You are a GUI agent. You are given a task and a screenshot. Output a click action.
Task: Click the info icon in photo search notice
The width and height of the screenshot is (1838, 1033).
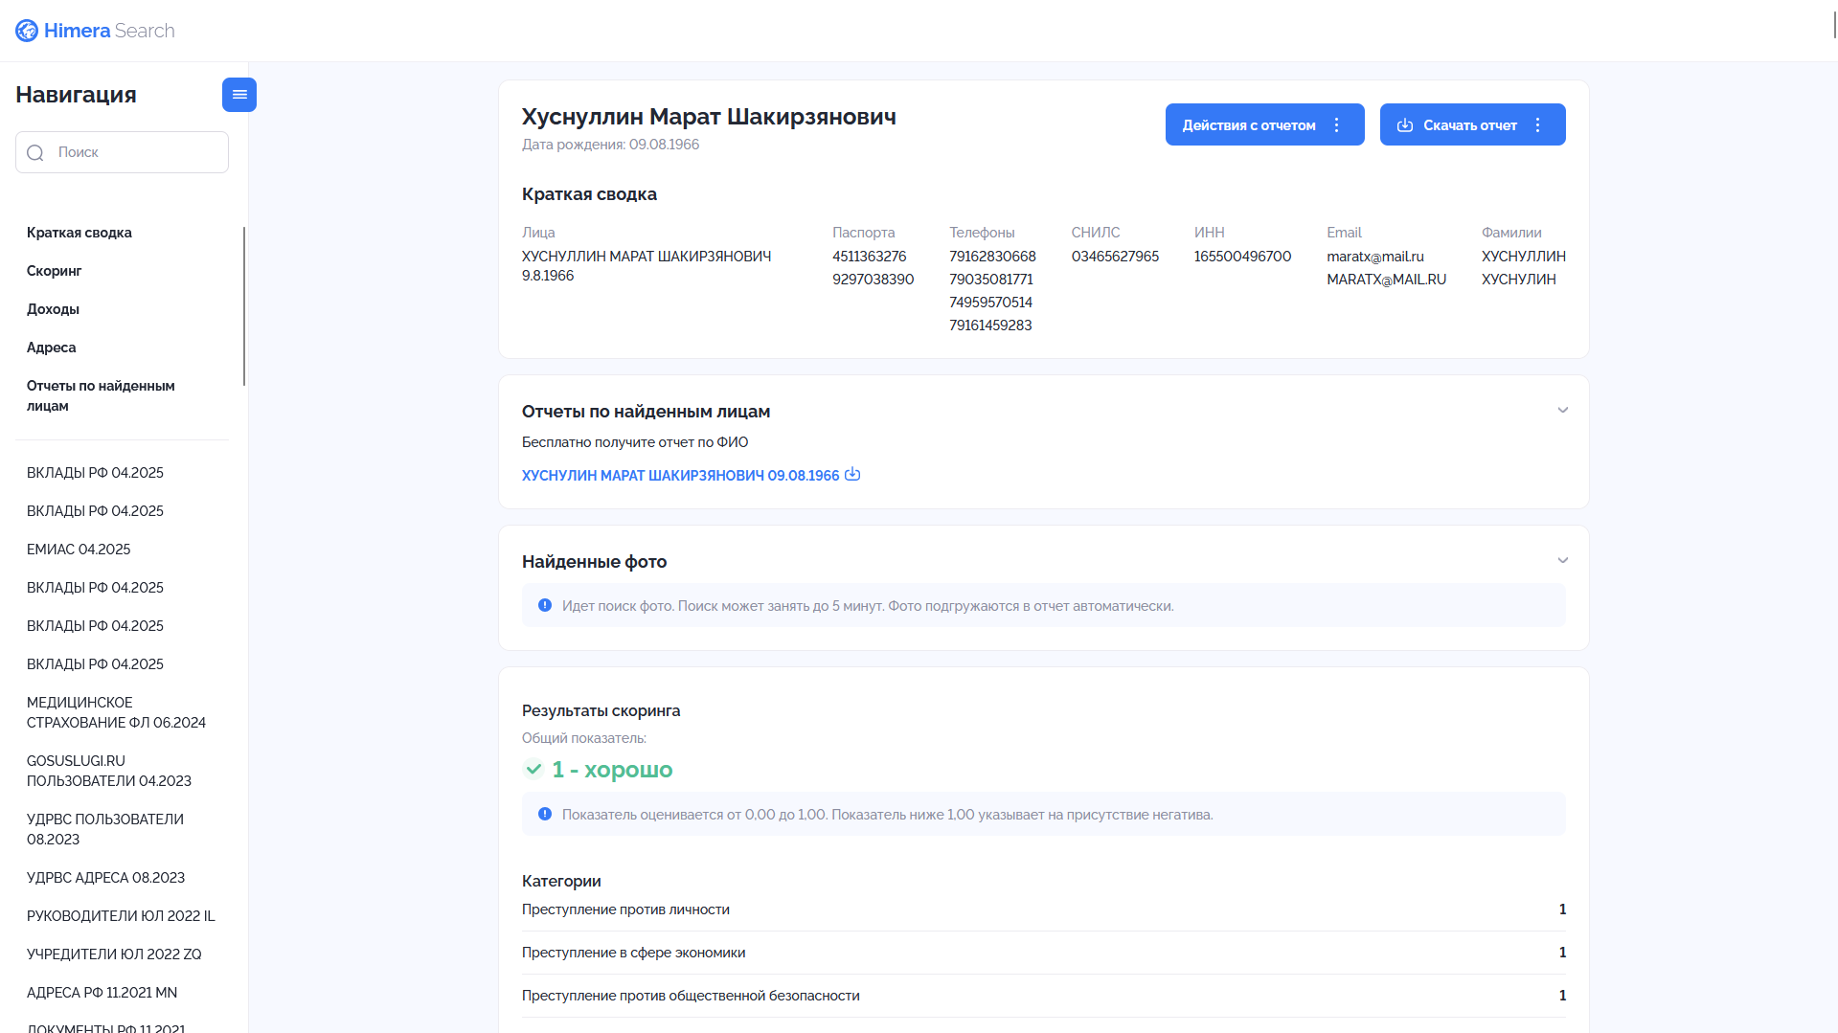(545, 605)
